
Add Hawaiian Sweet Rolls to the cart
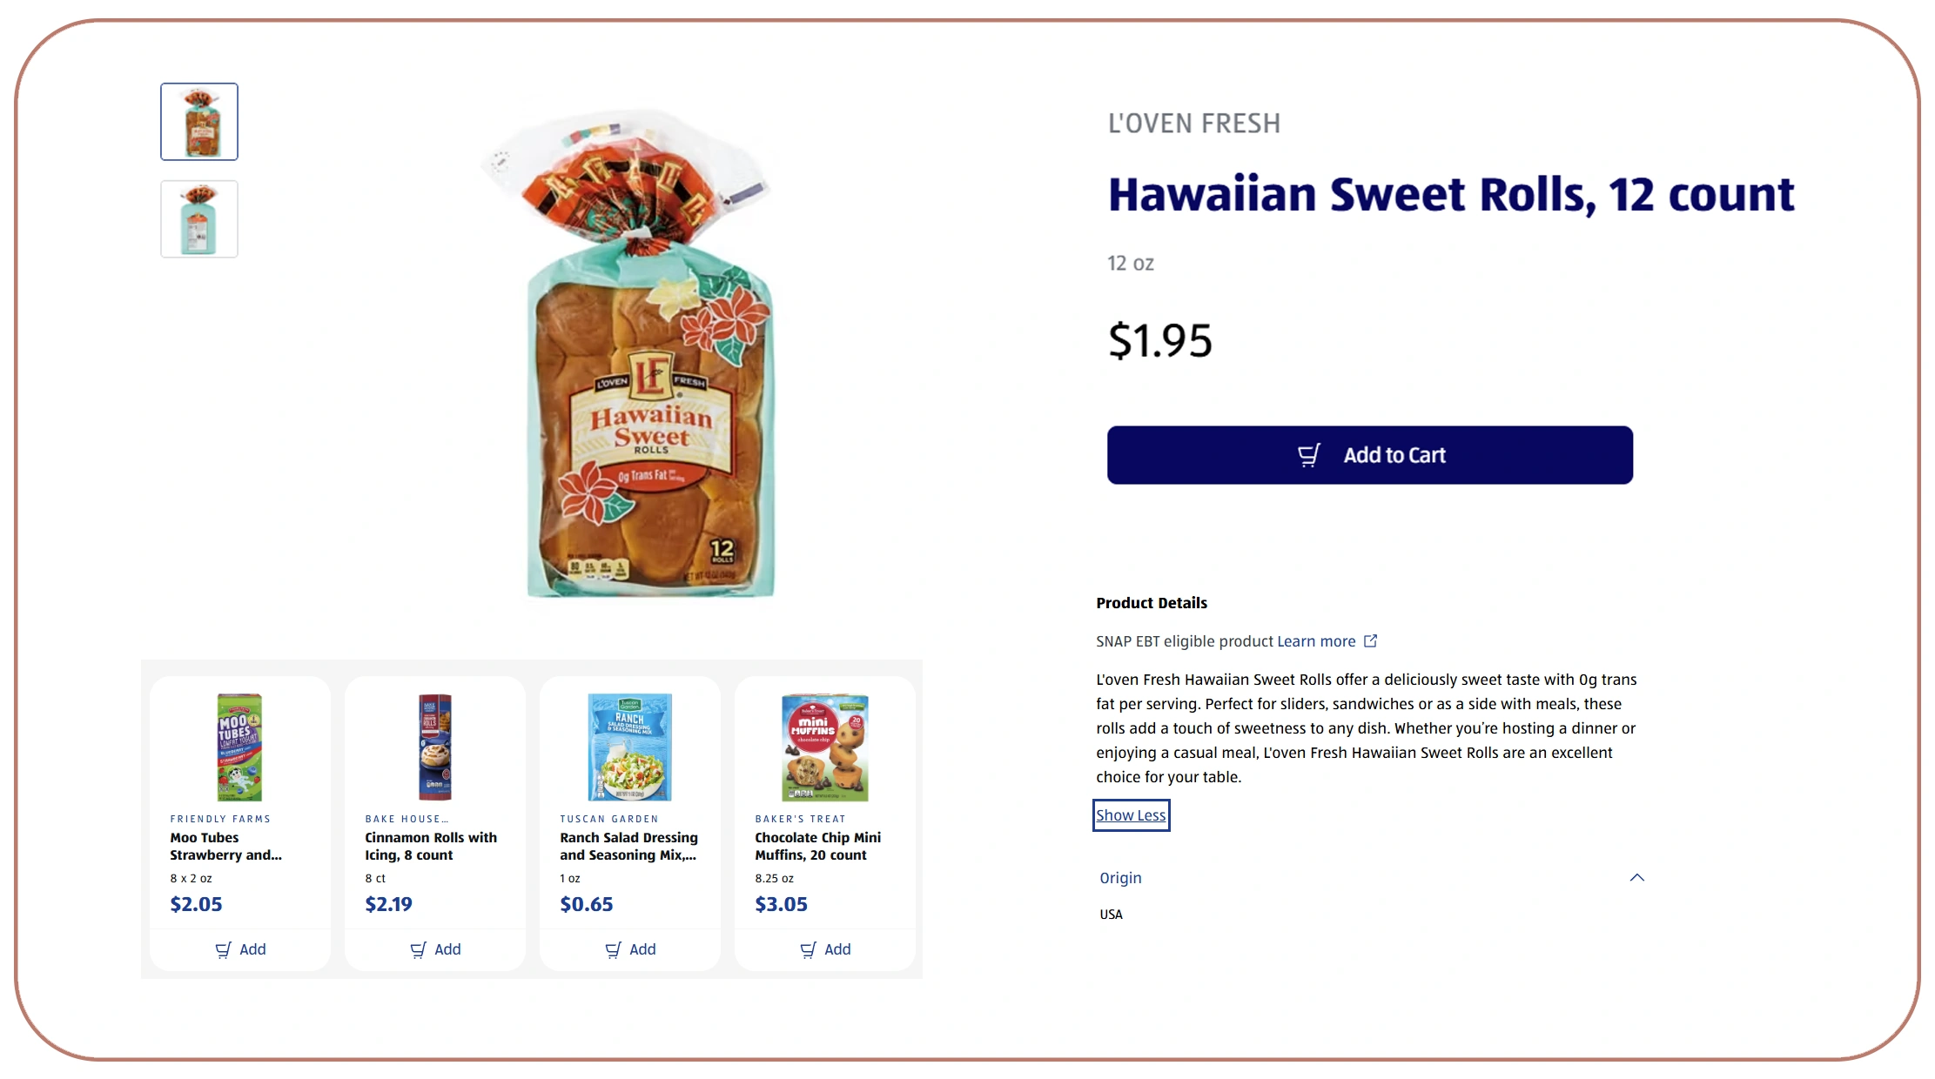click(1369, 453)
